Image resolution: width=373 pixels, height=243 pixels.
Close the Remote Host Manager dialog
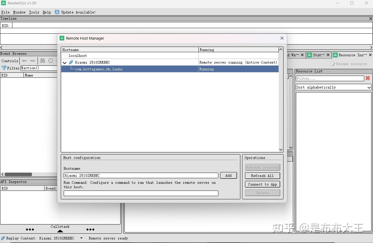click(282, 38)
